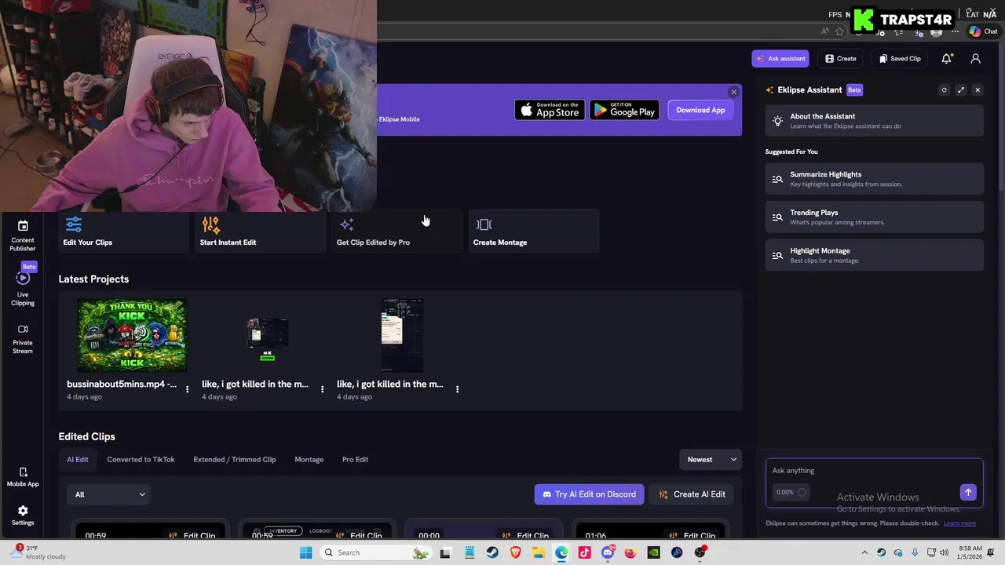Add this page to browser favorites

839,31
